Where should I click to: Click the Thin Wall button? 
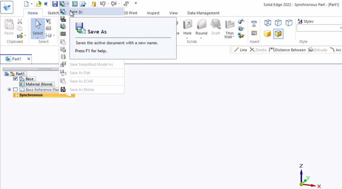[x=230, y=29]
